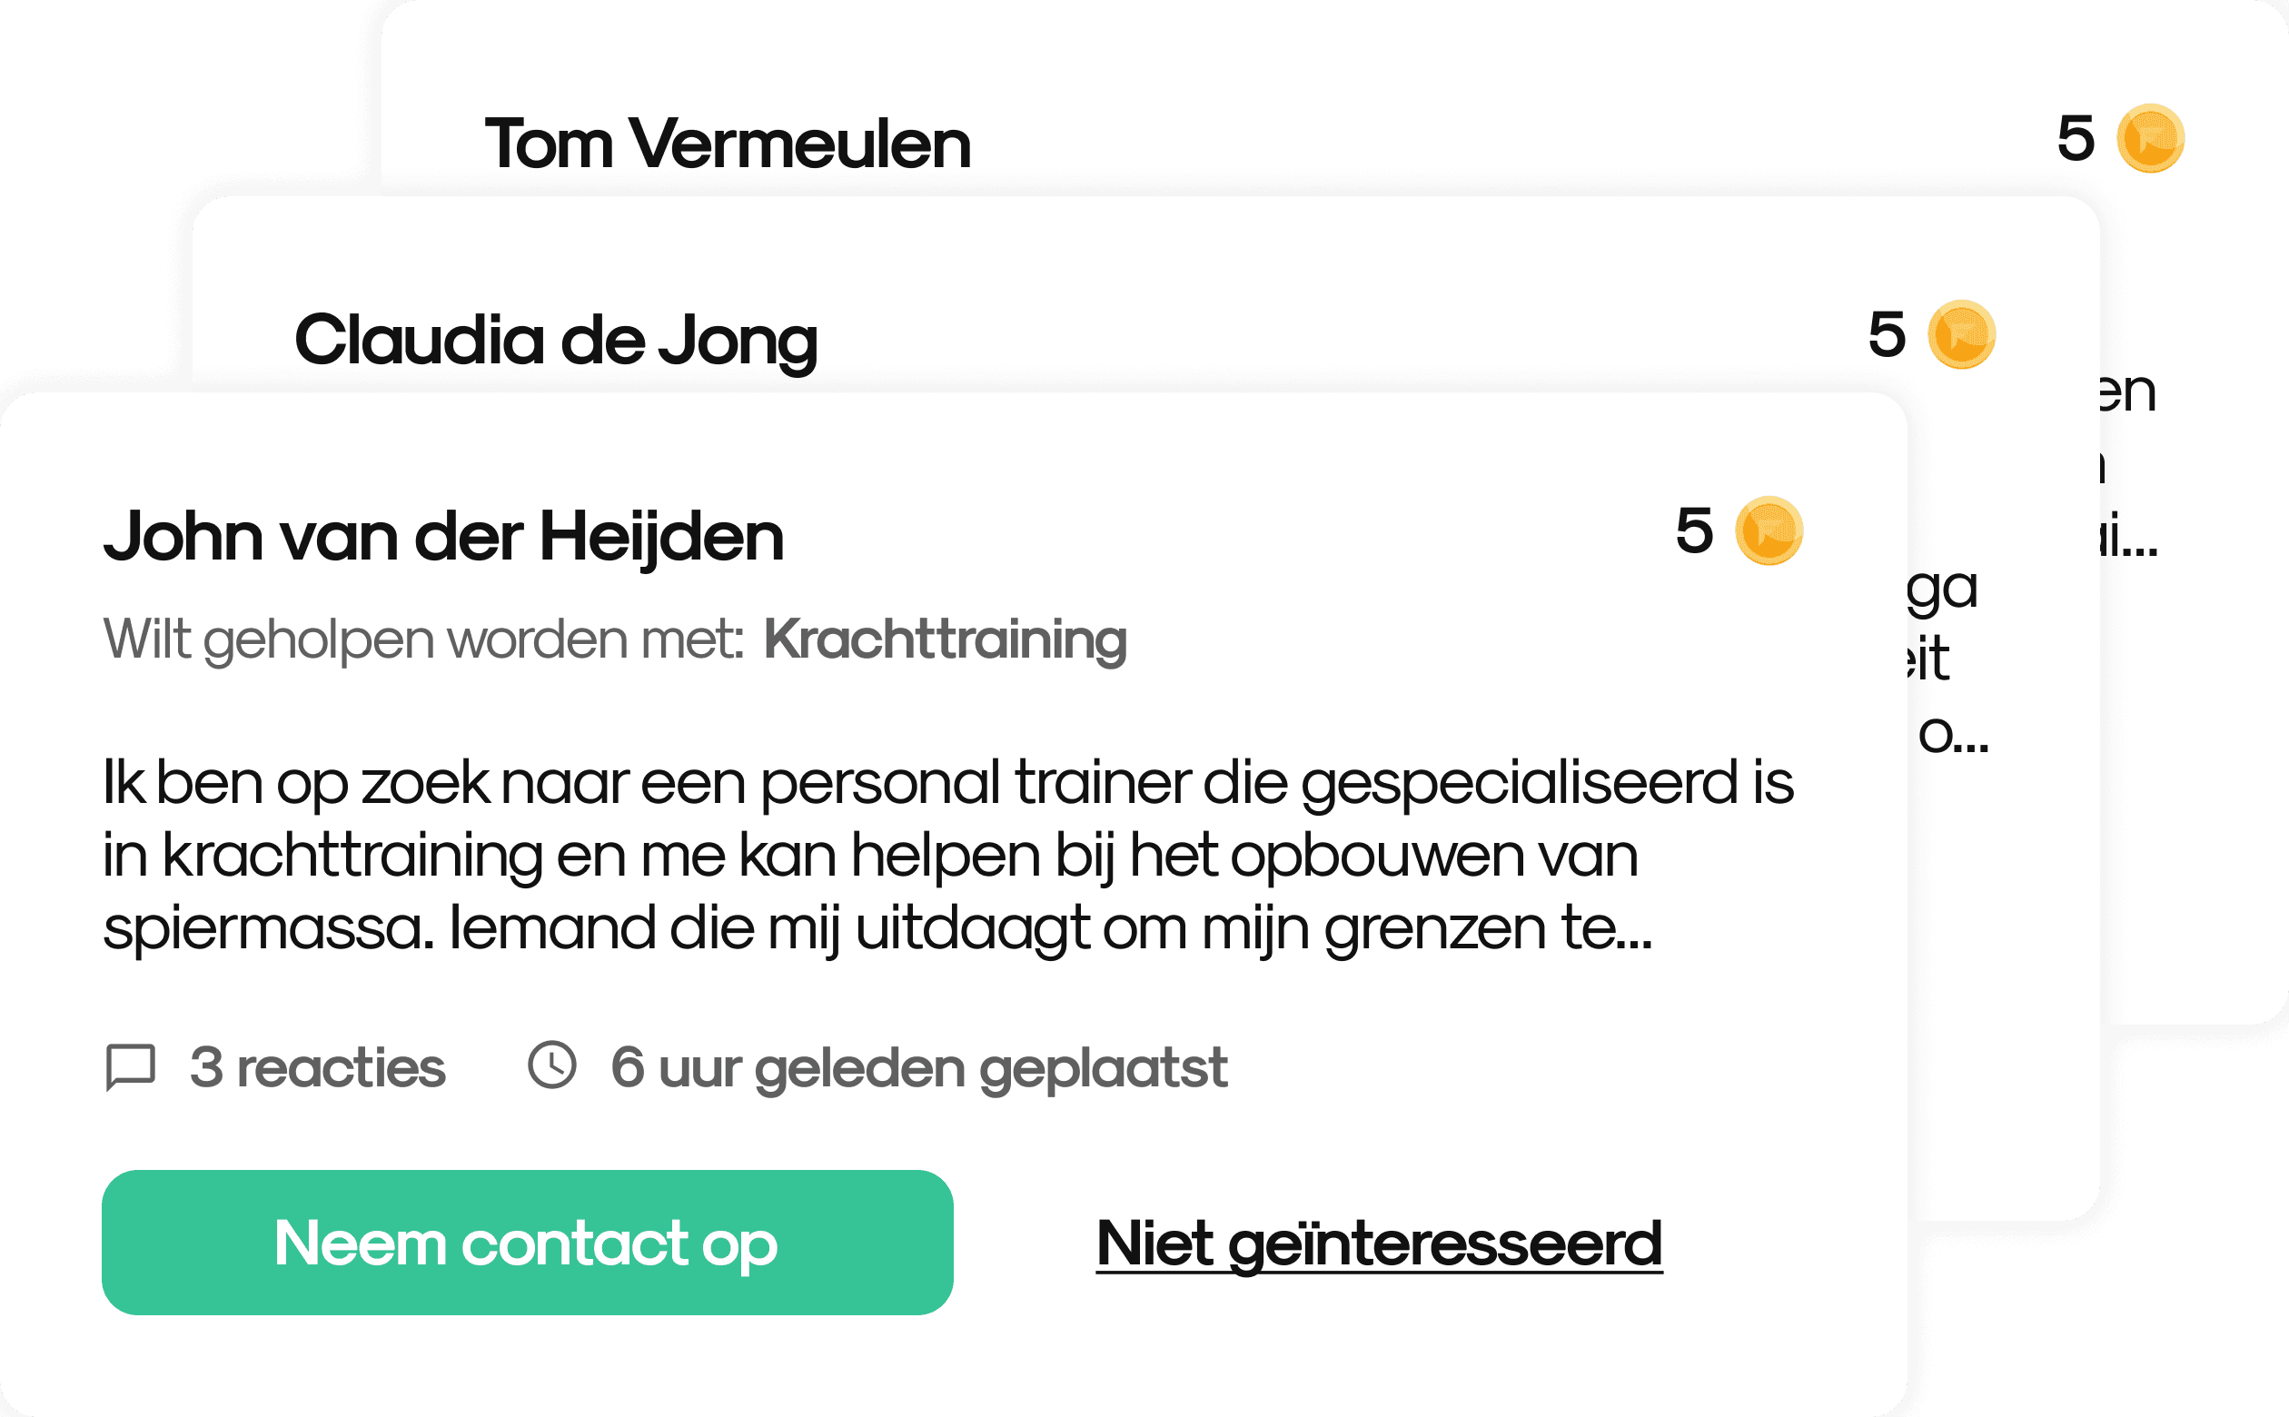Expand the truncated personal trainer description
The width and height of the screenshot is (2289, 1417).
(x=948, y=856)
